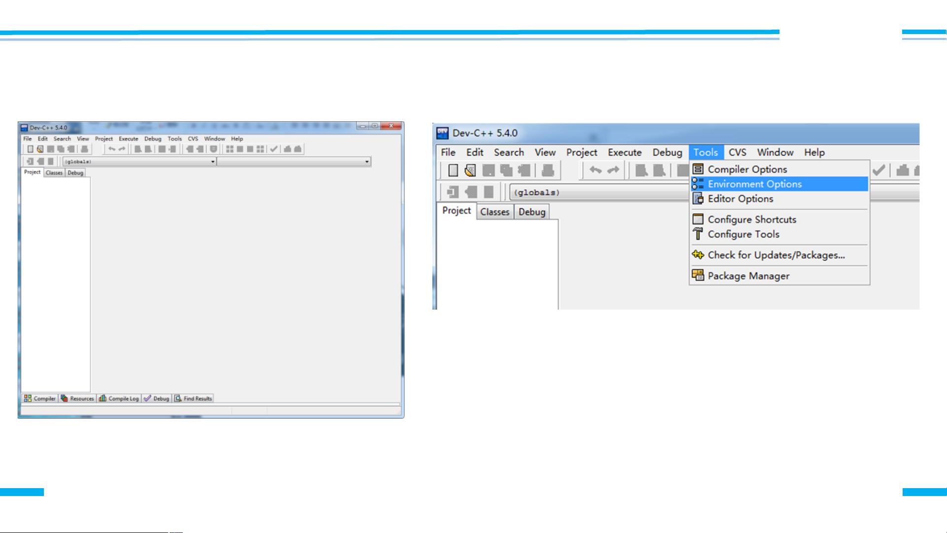Switch to the Resources bottom tab

[x=77, y=398]
